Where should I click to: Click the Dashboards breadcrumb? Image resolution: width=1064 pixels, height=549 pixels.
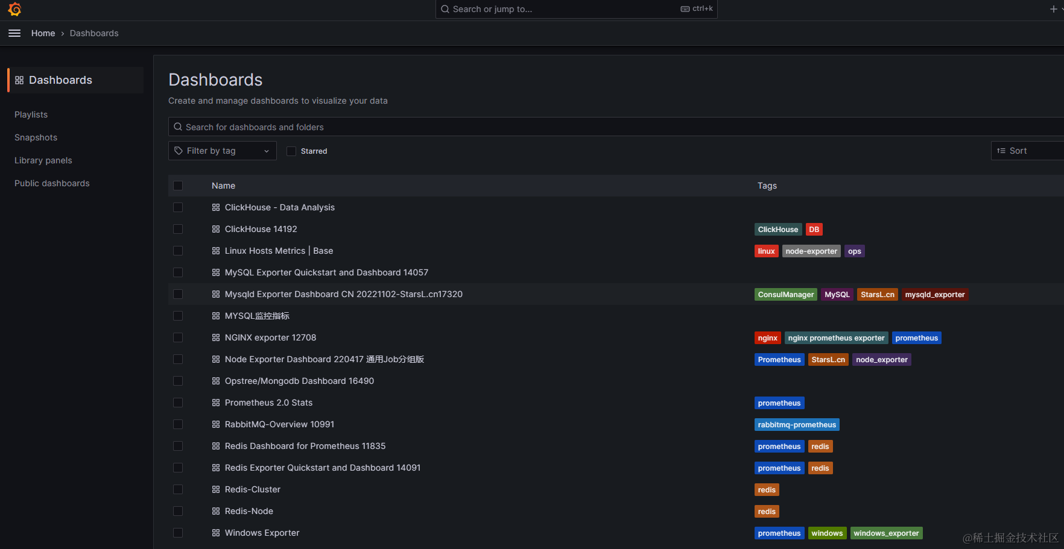click(94, 33)
